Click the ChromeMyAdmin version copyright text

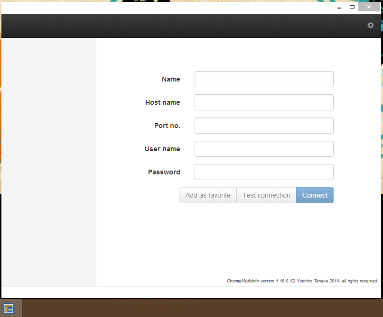coord(302,281)
